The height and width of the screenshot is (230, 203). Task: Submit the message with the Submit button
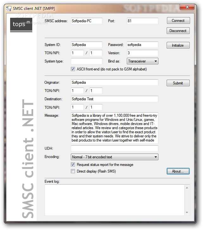(x=178, y=83)
